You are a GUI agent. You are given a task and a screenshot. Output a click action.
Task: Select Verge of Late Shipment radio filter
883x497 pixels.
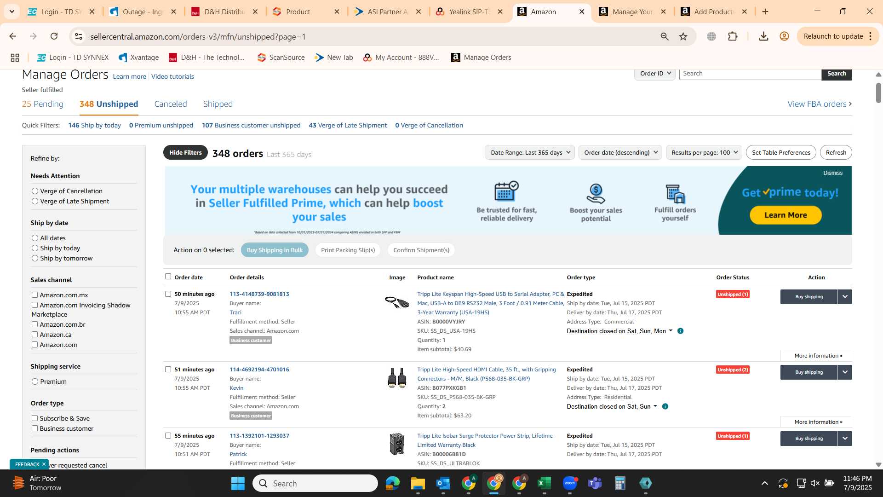[x=35, y=201]
